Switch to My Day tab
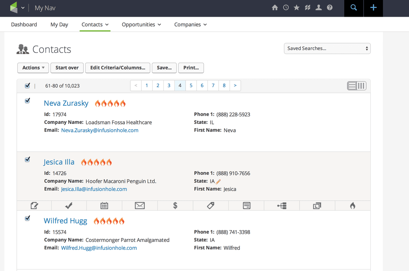 point(59,25)
